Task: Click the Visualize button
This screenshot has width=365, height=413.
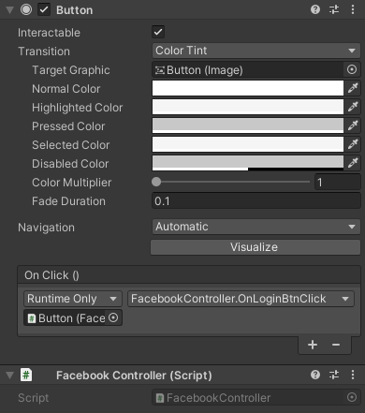Action: [x=255, y=247]
